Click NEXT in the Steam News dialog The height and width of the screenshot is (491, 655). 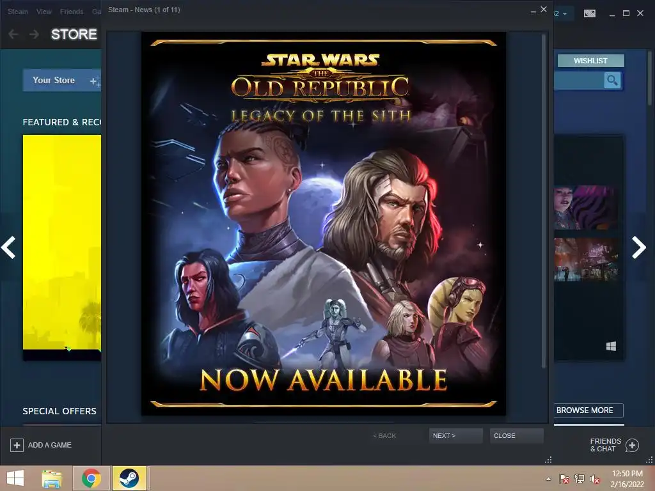455,435
